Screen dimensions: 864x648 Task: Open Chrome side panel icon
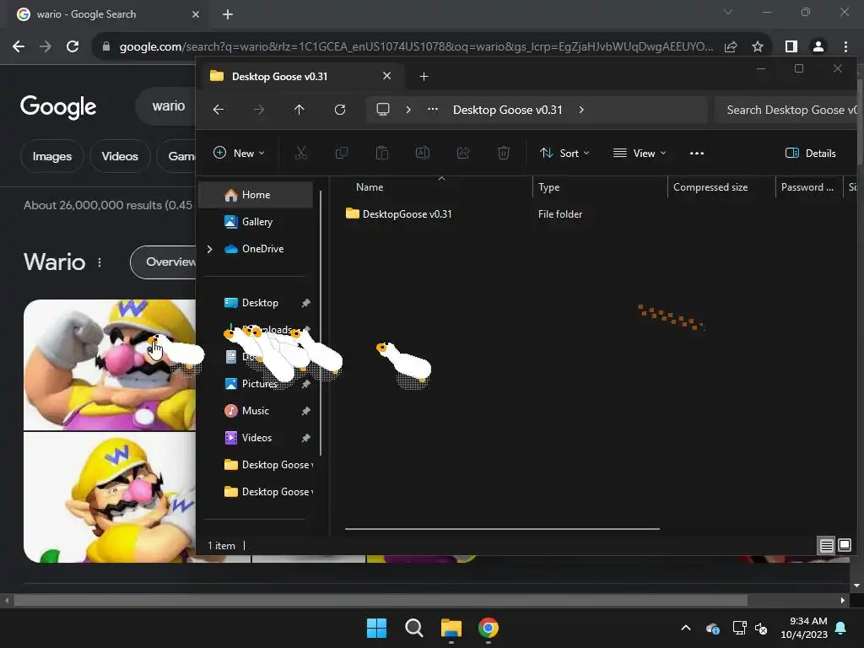tap(791, 46)
